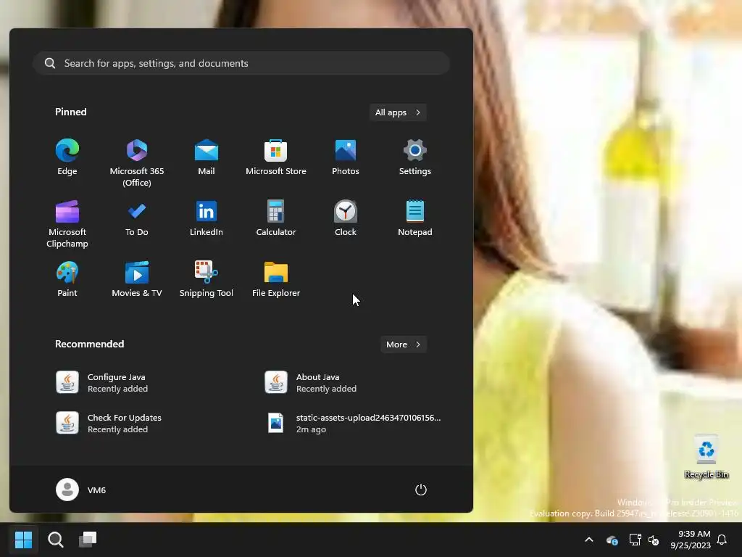Open File Explorer from pinned apps
The height and width of the screenshot is (557, 742).
276,279
